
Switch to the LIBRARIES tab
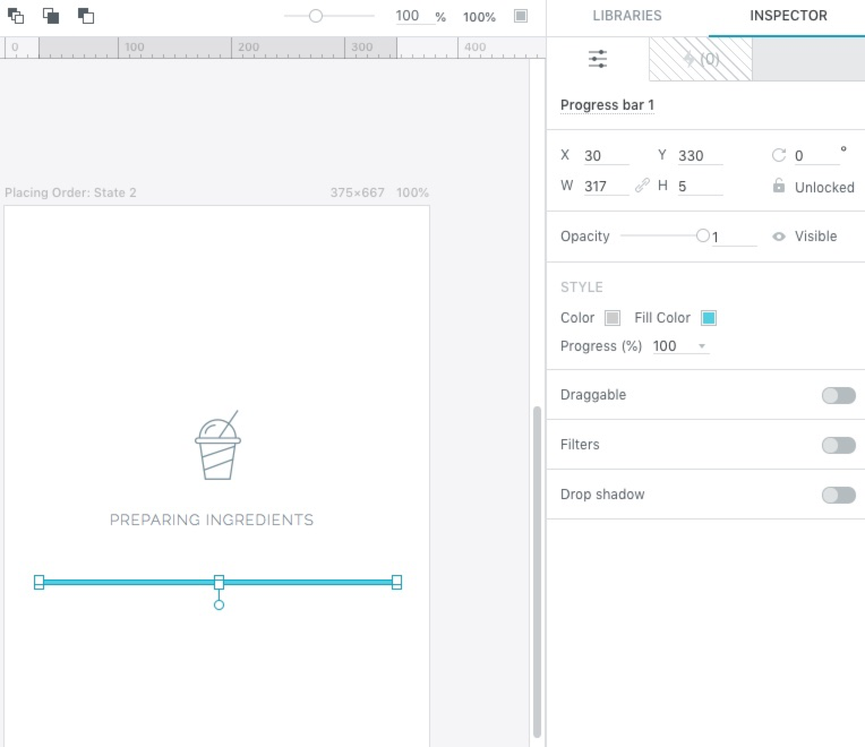pos(627,16)
